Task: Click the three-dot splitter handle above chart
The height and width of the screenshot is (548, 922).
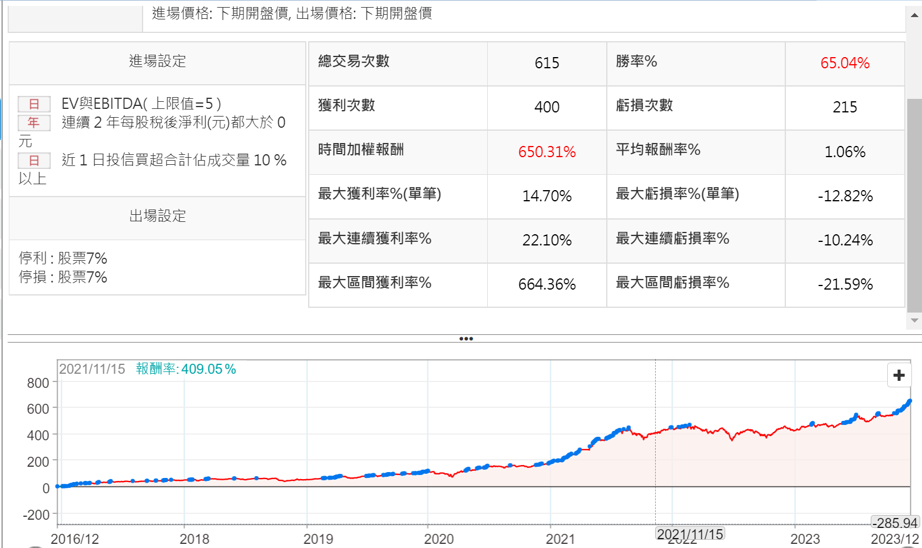Action: [x=465, y=338]
